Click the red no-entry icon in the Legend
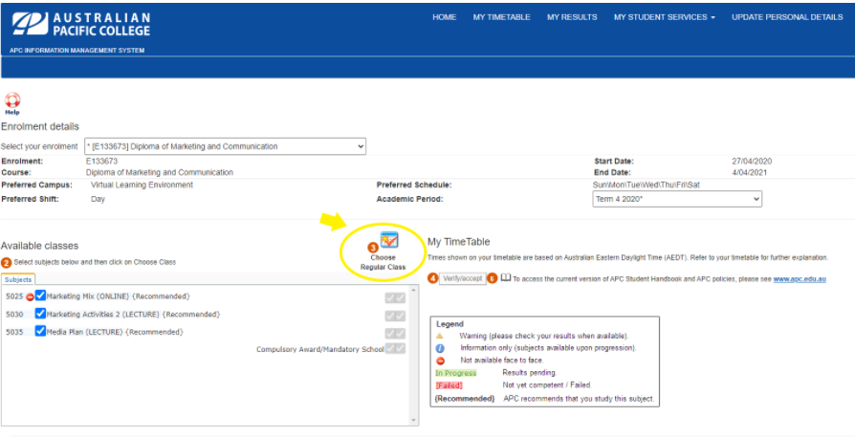This screenshot has width=855, height=438. coord(440,361)
